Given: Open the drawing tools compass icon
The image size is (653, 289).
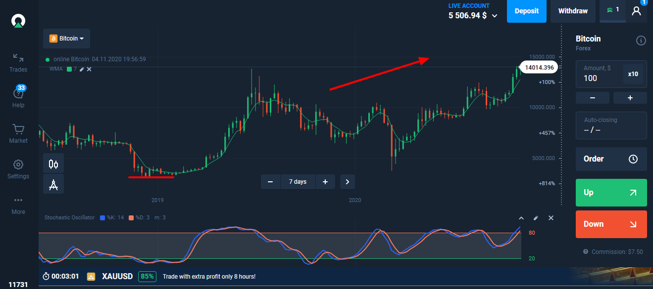Looking at the screenshot, I should 53,184.
